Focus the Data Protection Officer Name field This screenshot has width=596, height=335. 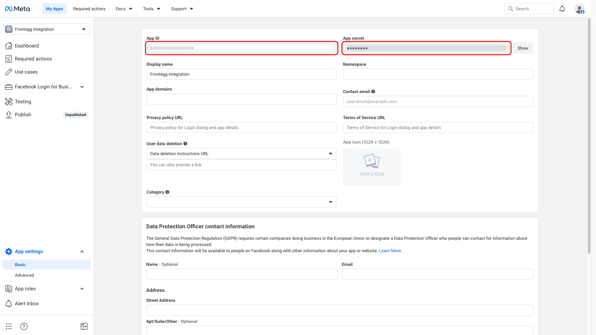(242, 274)
